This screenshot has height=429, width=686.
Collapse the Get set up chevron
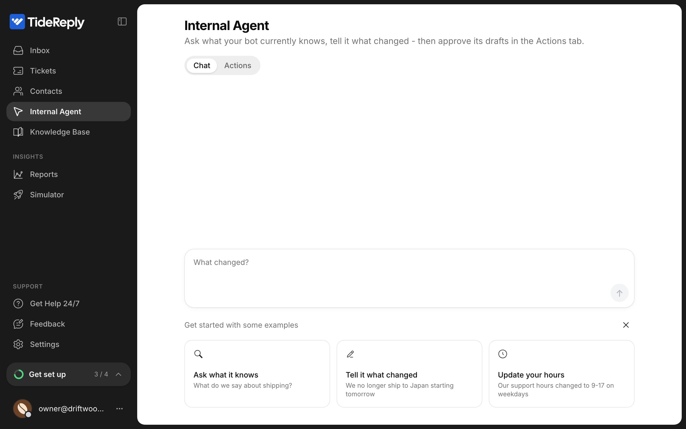click(x=118, y=374)
